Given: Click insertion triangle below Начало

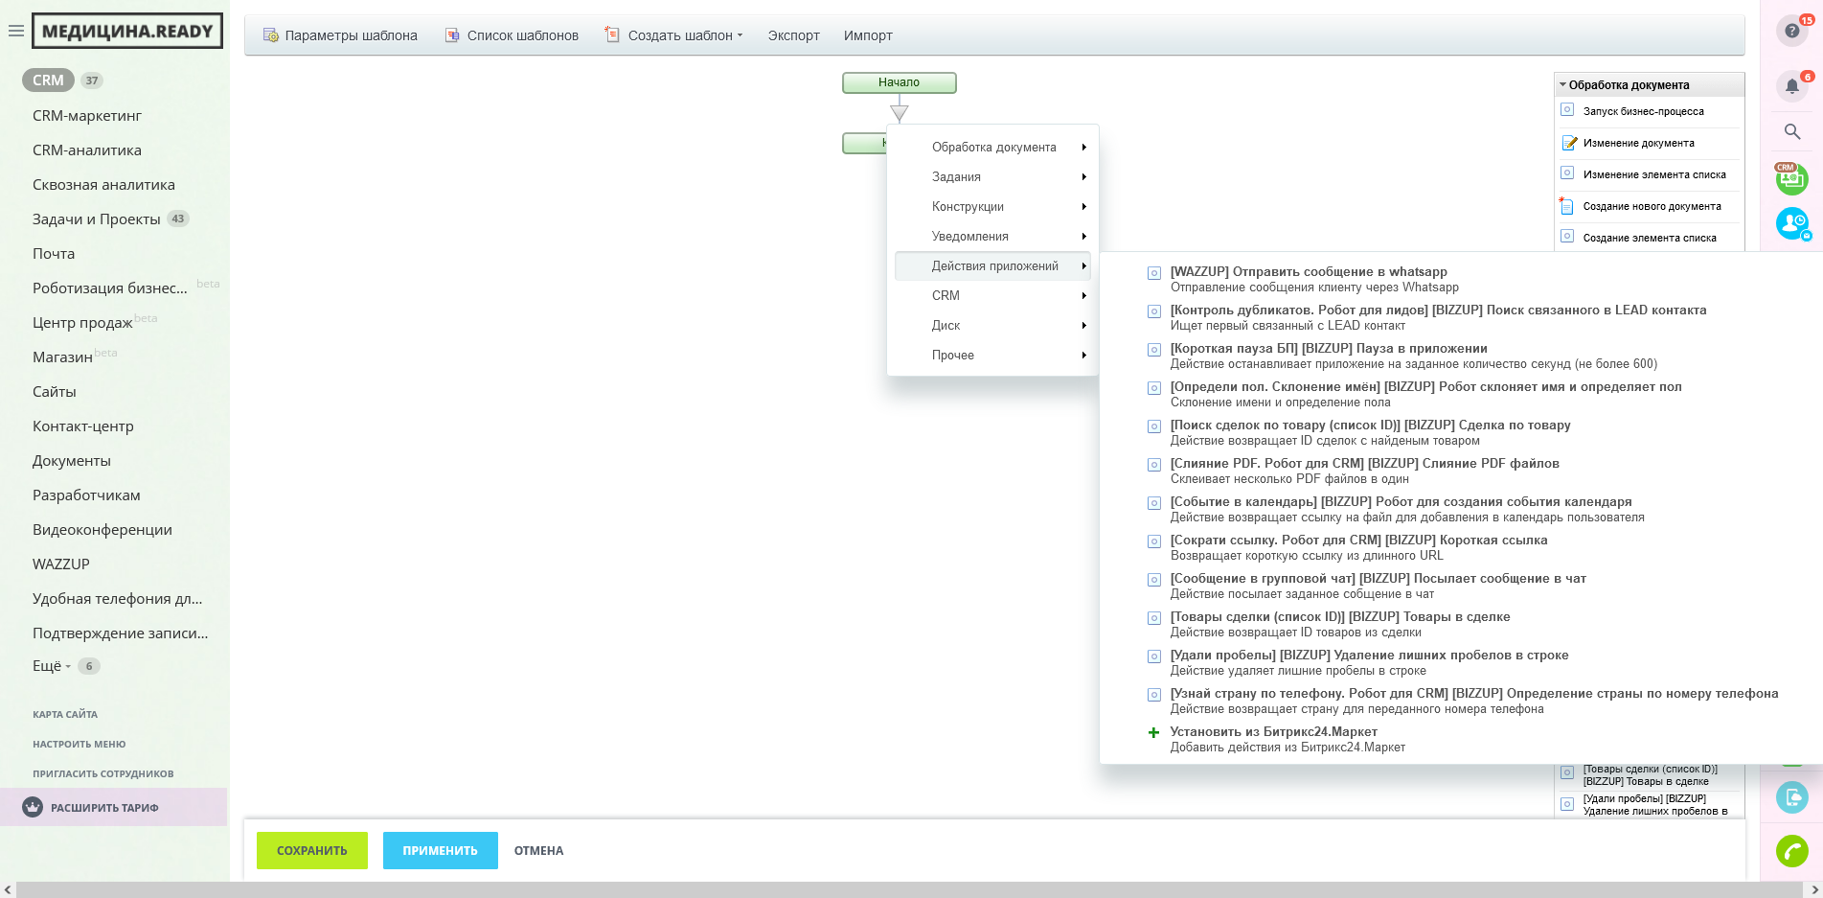Looking at the screenshot, I should pyautogui.click(x=899, y=113).
